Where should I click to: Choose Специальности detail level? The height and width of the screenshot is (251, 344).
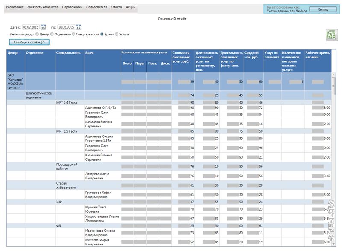74,34
